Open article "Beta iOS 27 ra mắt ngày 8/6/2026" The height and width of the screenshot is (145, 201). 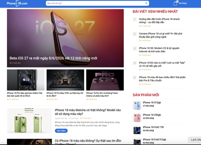point(53,58)
